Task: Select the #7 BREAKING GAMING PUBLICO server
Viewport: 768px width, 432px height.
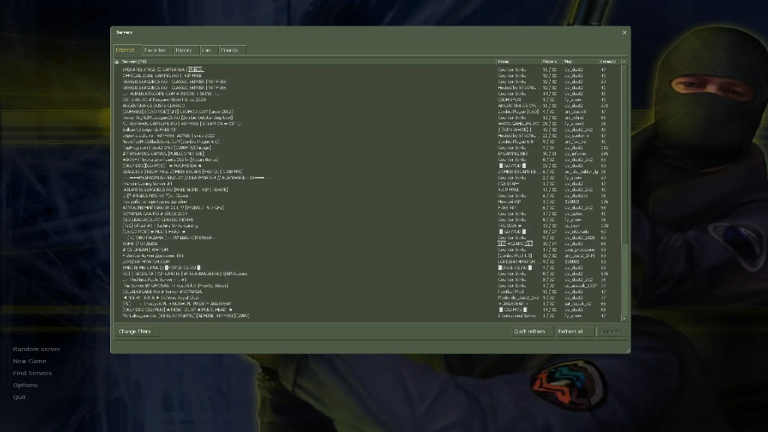Action: coord(367,154)
